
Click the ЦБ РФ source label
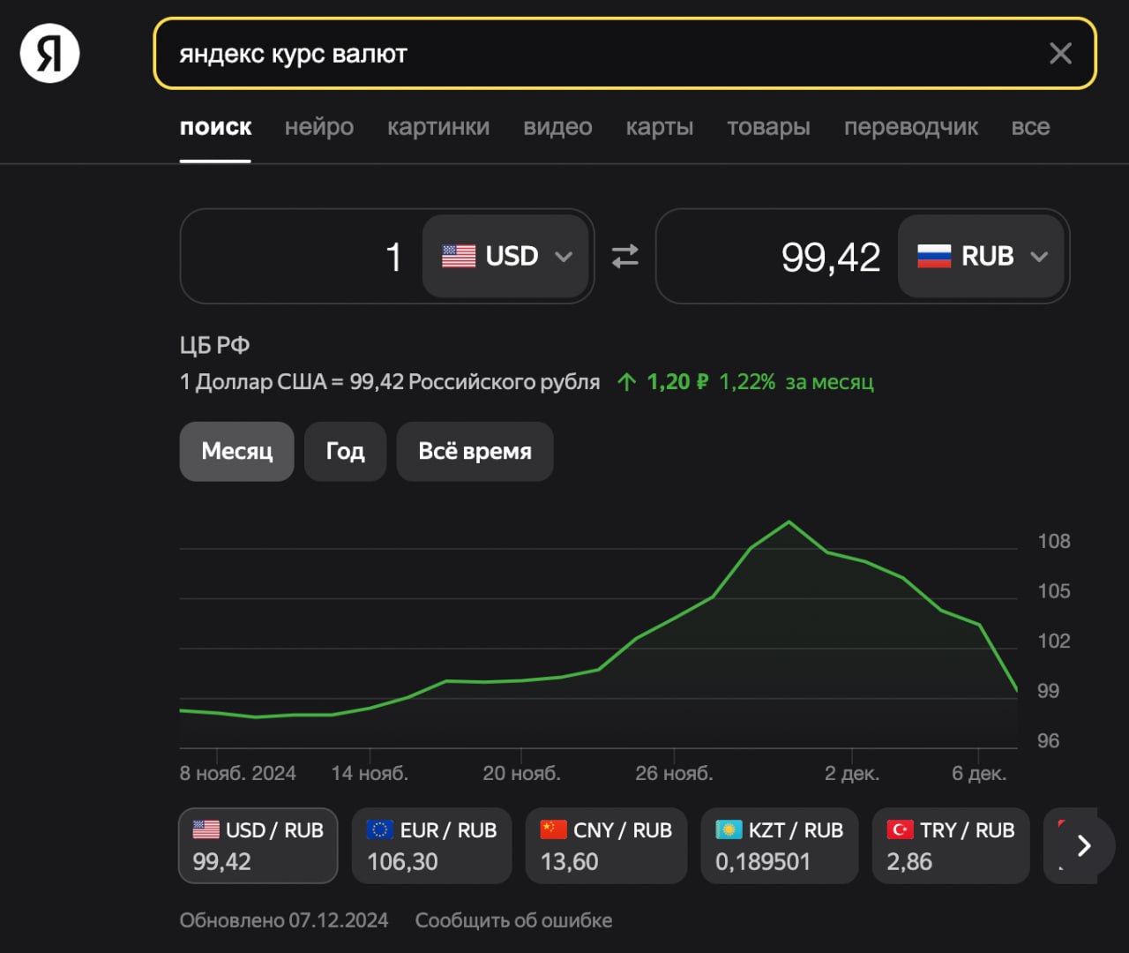click(x=214, y=345)
